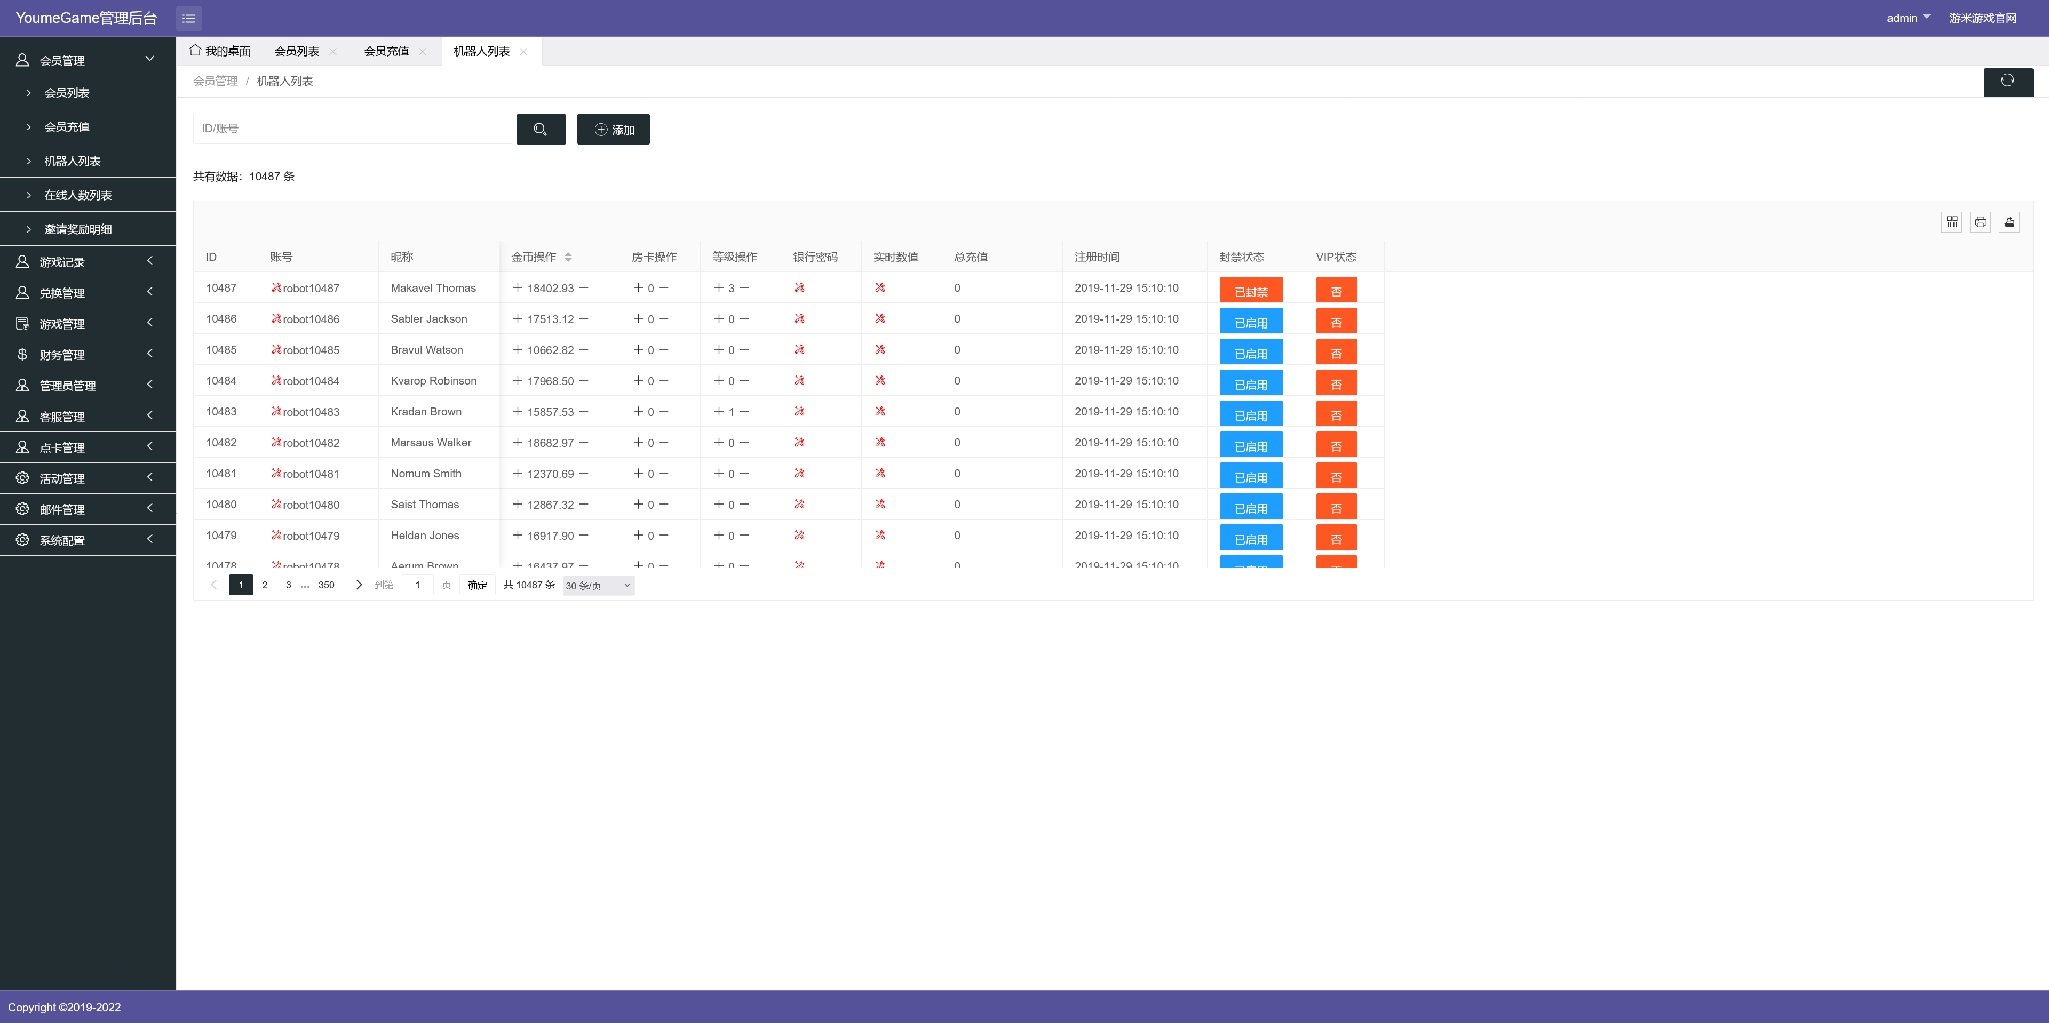
Task: Open 在线人数列表 in sidebar menu
Action: [78, 196]
